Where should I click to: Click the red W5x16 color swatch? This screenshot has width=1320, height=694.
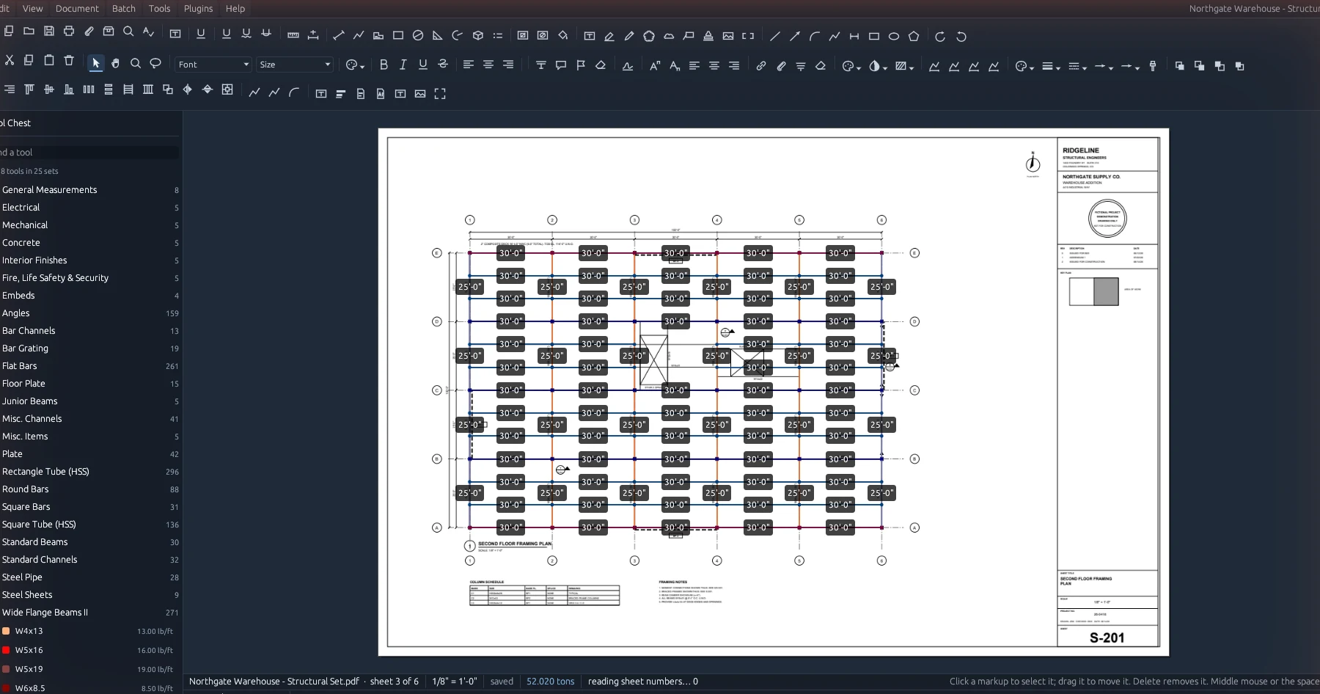[6, 650]
